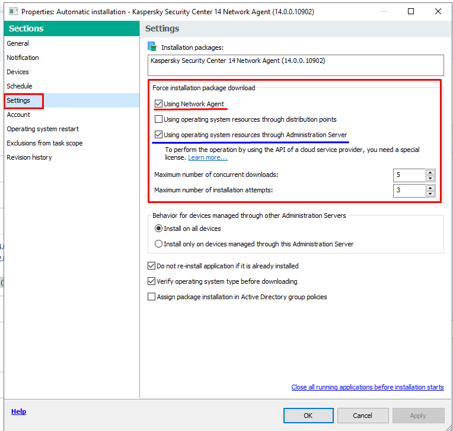Click the Apply button
The image size is (453, 431).
point(418,416)
